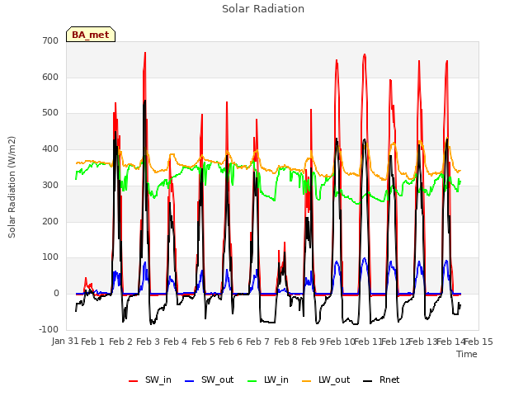This screenshot has height=396, width=528.
Task: Click the green LW_in legend color marker
Action: pyautogui.click(x=252, y=381)
